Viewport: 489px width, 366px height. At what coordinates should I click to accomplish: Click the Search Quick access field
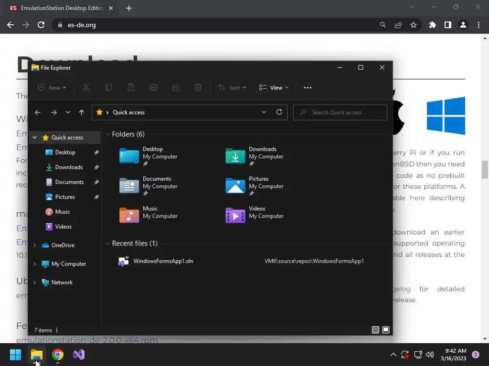coord(340,112)
